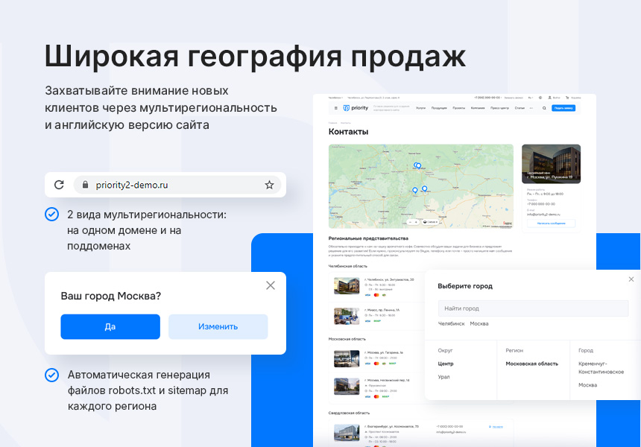This screenshot has width=641, height=447.
Task: Open the hamburger menu icon next to the logo
Action: click(335, 107)
